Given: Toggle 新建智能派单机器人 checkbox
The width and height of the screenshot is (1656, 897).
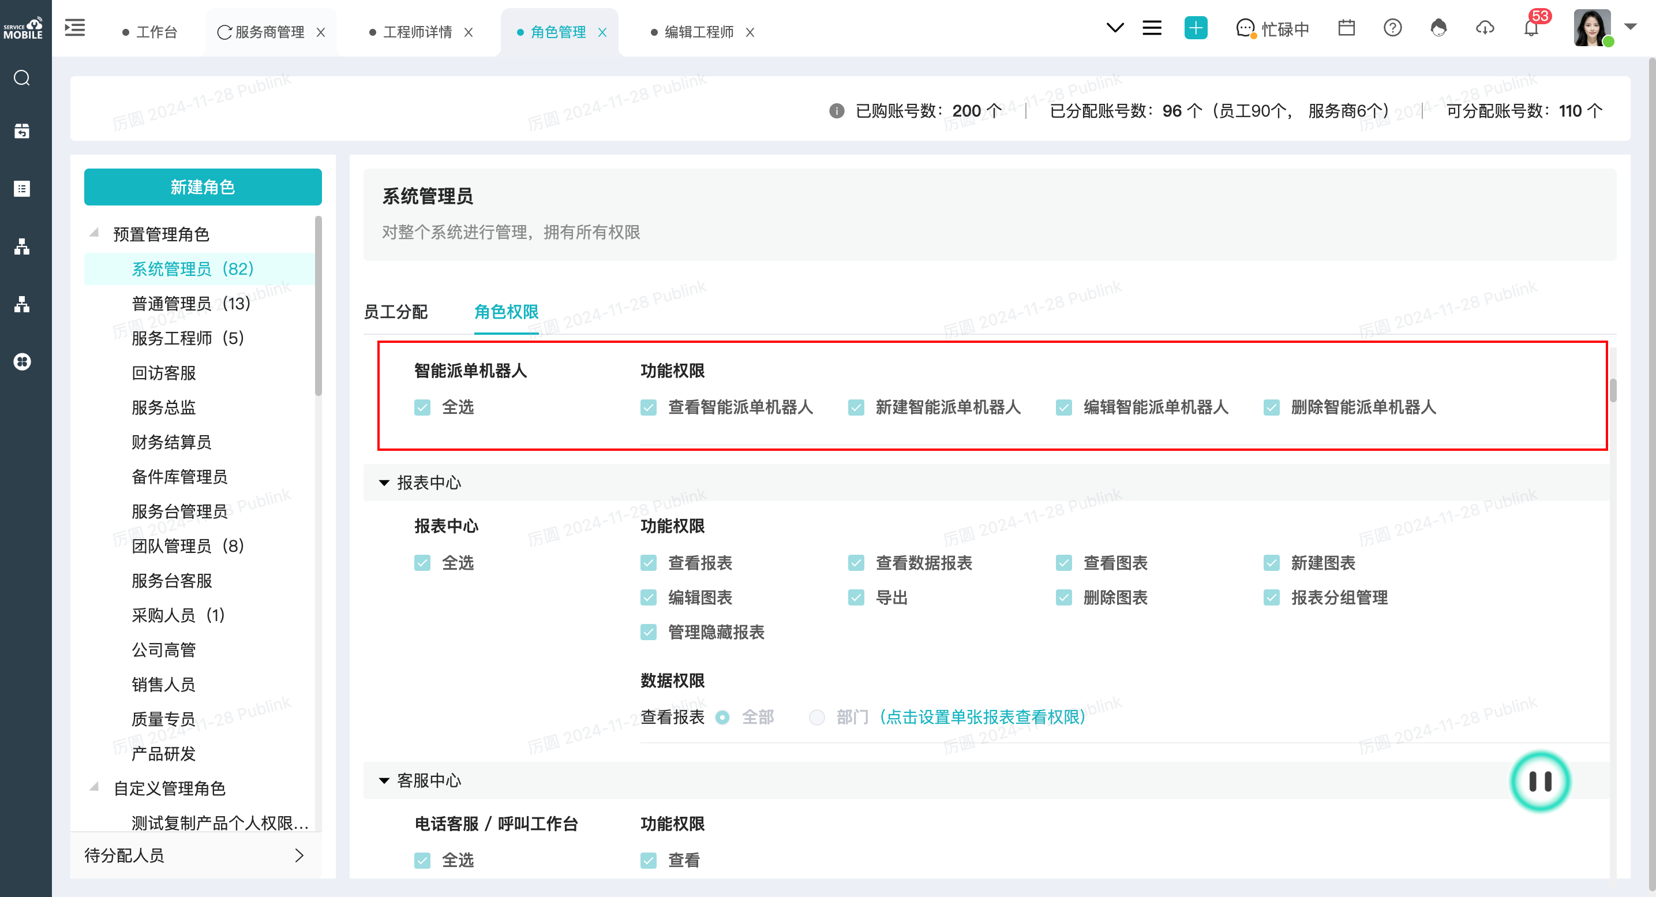Looking at the screenshot, I should point(856,408).
